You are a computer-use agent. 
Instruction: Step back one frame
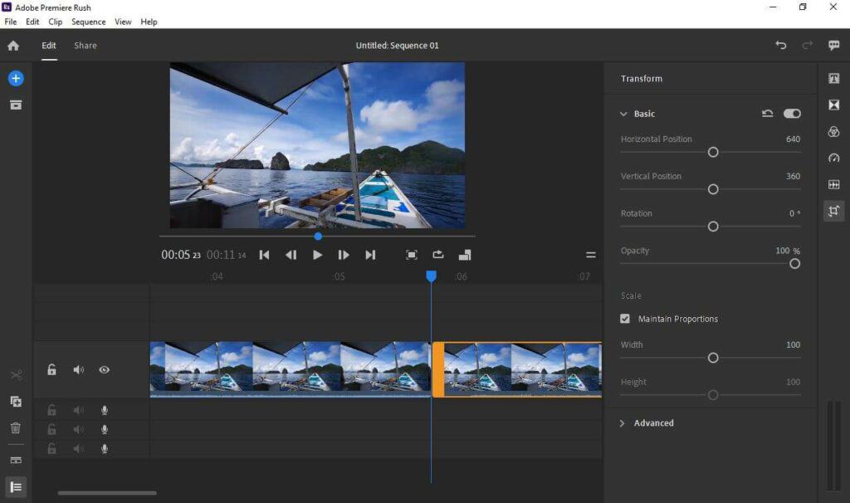(291, 255)
